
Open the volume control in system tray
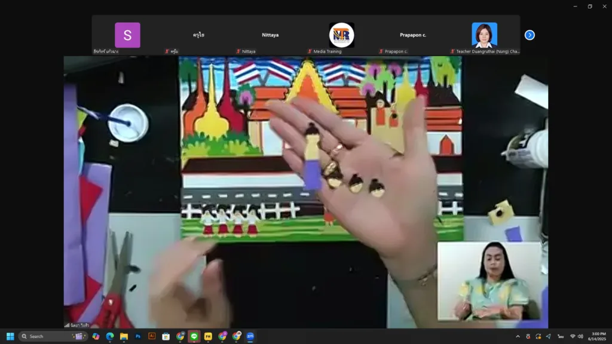pyautogui.click(x=580, y=336)
